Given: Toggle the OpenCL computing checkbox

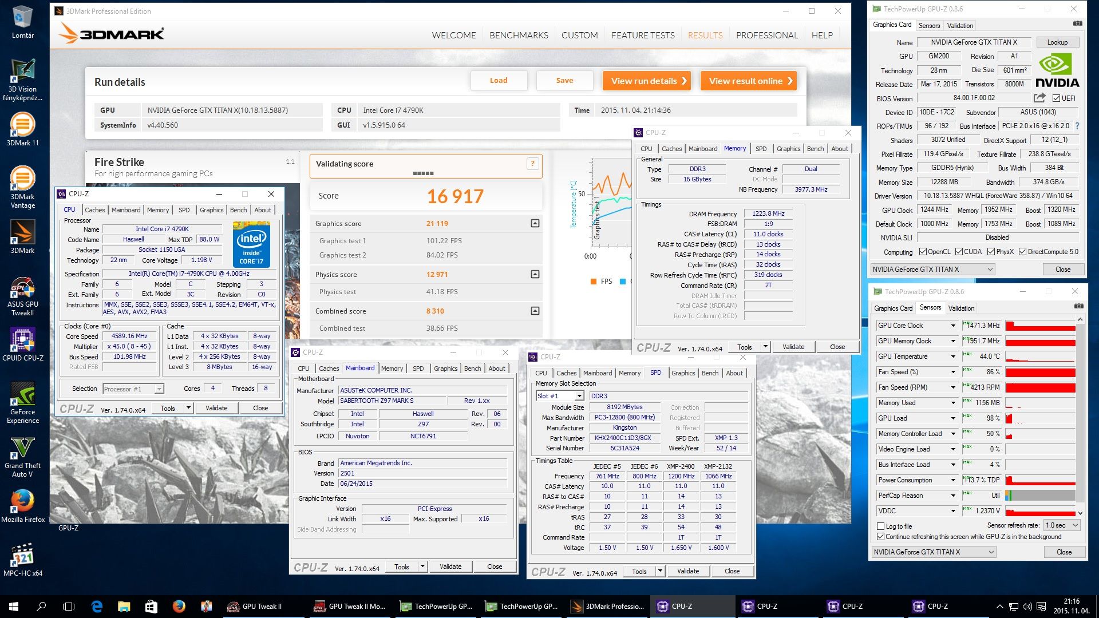Looking at the screenshot, I should 923,252.
